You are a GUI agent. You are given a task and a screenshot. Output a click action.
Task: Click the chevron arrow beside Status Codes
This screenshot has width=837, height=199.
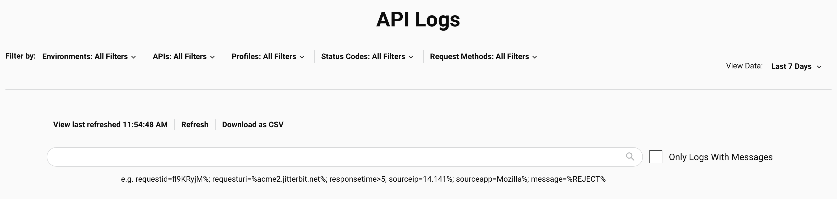coord(411,57)
